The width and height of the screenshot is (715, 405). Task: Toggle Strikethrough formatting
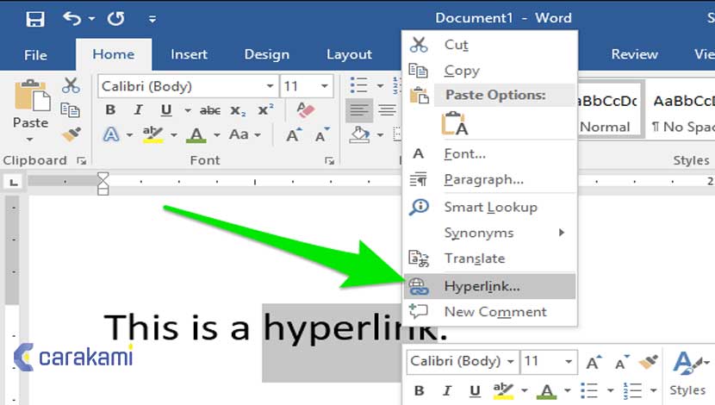coord(209,110)
